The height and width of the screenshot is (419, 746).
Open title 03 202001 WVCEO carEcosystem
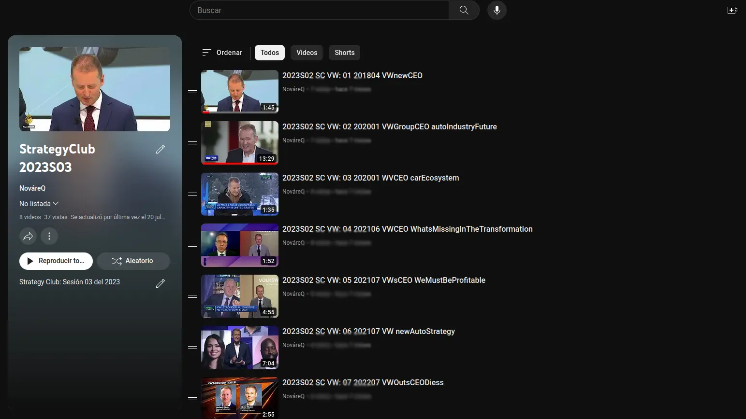[371, 178]
